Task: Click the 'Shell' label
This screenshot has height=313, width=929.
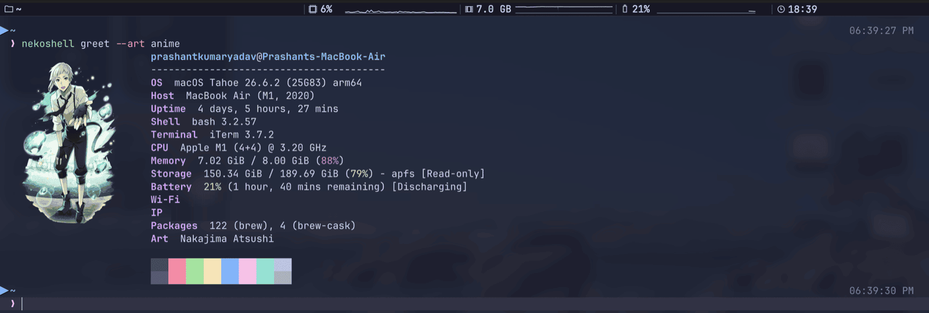Action: tap(165, 122)
